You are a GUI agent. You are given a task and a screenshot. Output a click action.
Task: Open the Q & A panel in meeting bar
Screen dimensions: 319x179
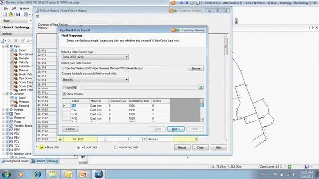click(272, 3)
